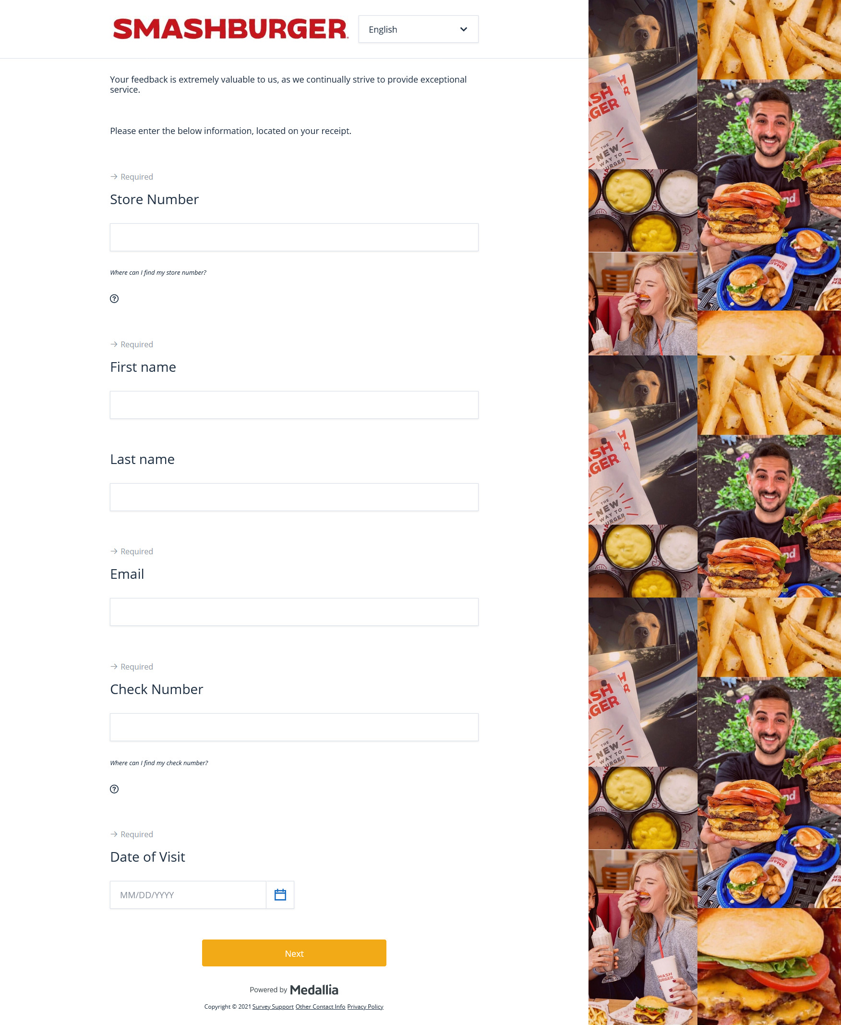Click the MM/DD/YYYY date field
Screen dimensions: 841x1025
click(x=188, y=895)
